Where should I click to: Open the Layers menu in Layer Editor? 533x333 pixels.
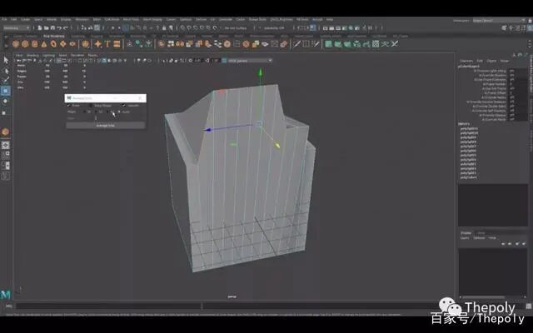[x=465, y=238]
